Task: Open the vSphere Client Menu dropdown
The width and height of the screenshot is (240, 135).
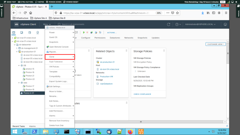Action: [47, 24]
